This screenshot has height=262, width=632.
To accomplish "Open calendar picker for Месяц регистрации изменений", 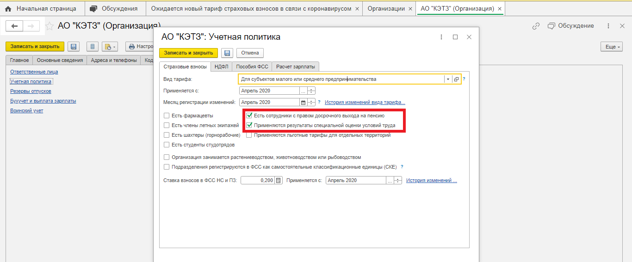I will (304, 102).
